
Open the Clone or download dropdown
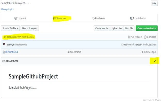[147, 28]
